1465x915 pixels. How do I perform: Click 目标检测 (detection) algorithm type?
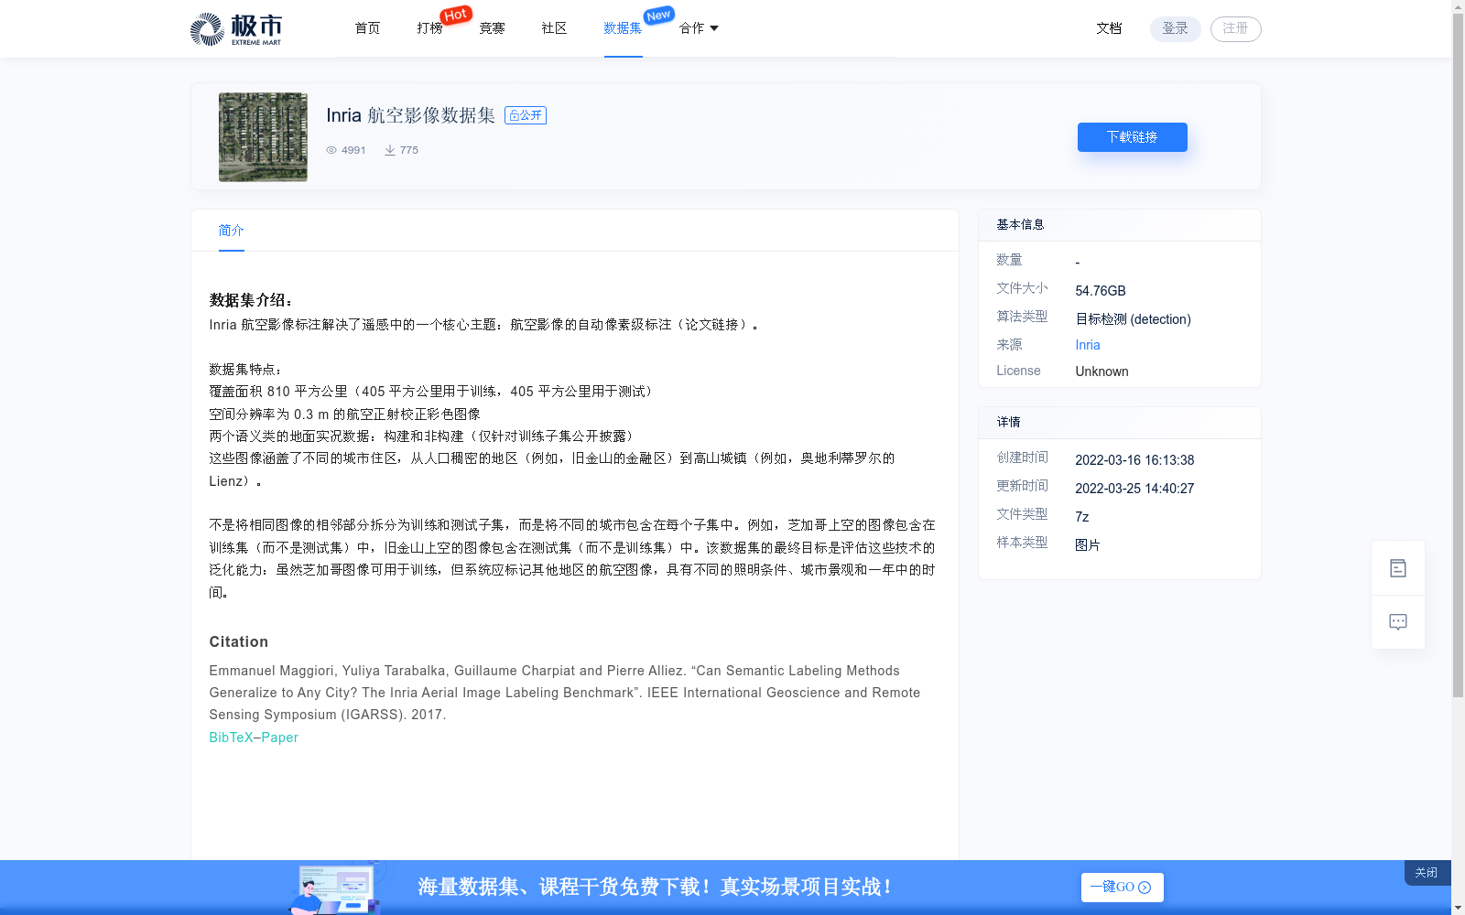click(x=1133, y=319)
